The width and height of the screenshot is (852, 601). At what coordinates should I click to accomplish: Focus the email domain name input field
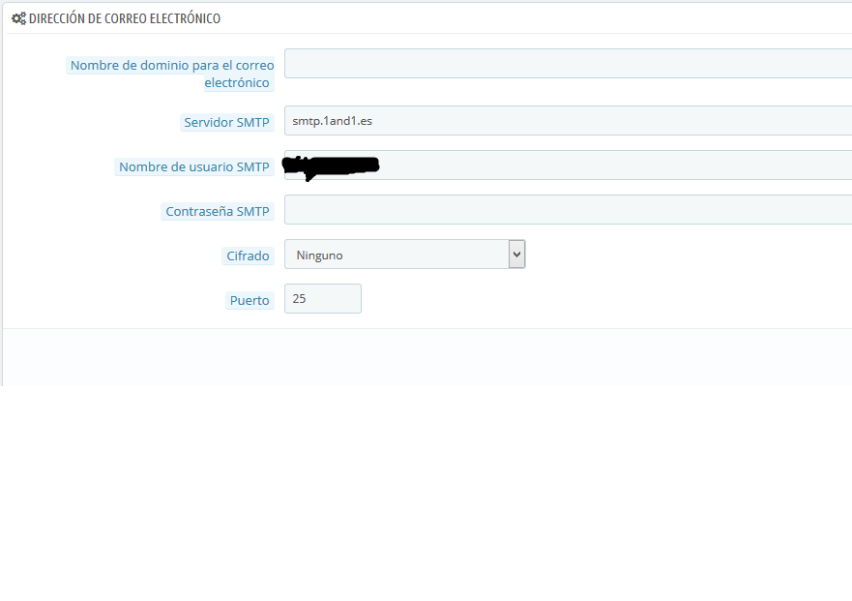[569, 63]
